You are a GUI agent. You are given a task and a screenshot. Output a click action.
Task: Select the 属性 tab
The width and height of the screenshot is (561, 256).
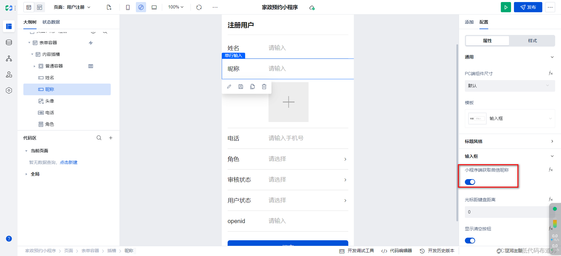[487, 41]
